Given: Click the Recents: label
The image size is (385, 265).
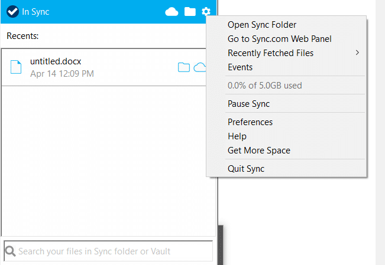Looking at the screenshot, I should point(22,36).
